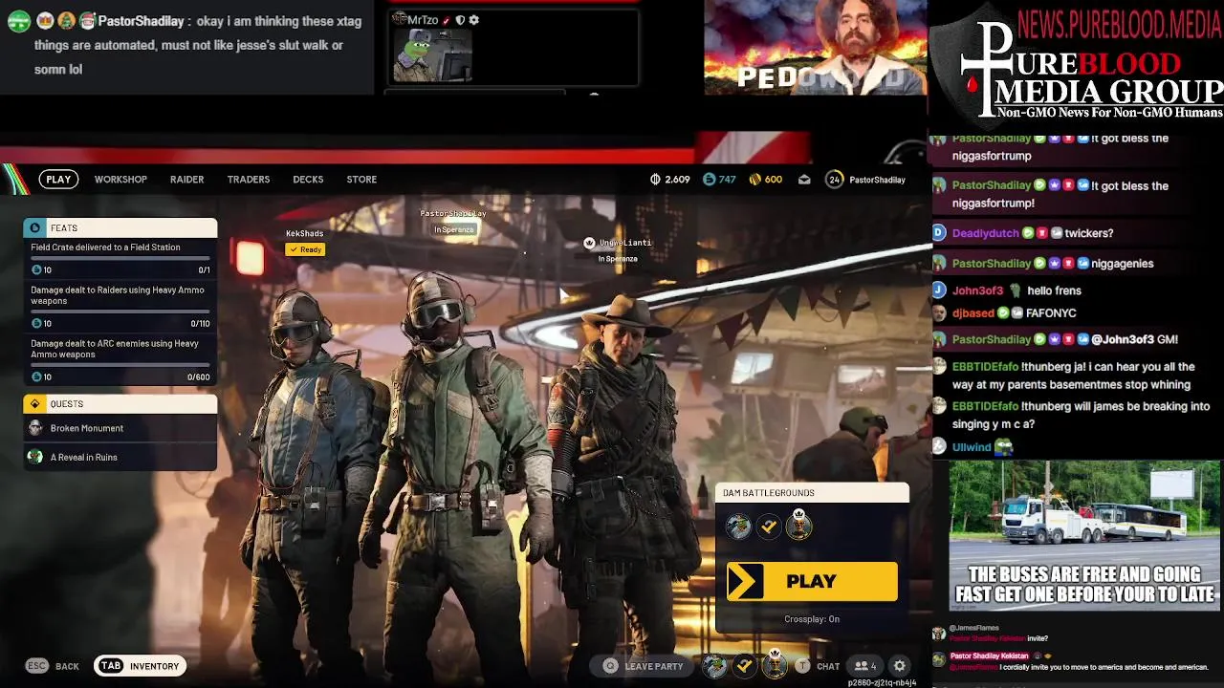The image size is (1224, 688).
Task: Click ready checkmark avatar in Dam Battlegrounds panel
Action: point(769,527)
